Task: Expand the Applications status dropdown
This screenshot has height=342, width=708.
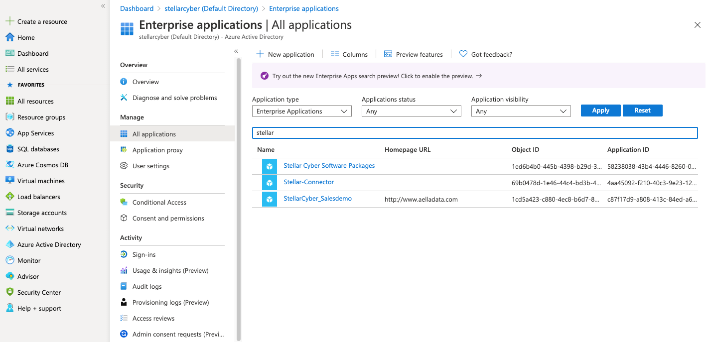Action: [411, 112]
